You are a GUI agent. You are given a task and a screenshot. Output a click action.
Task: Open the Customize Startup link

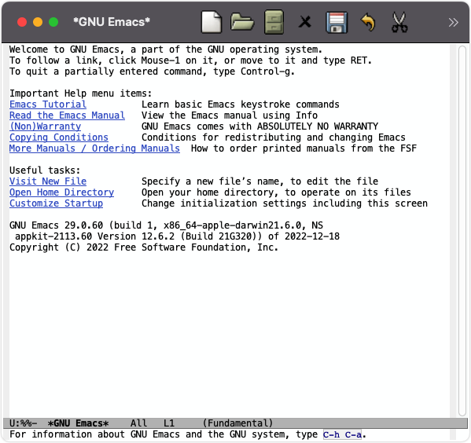click(56, 203)
